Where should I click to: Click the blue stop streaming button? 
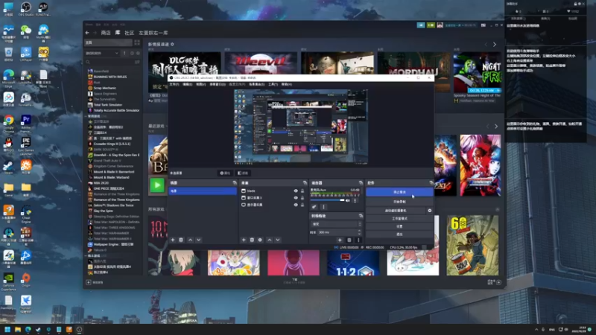pyautogui.click(x=399, y=192)
